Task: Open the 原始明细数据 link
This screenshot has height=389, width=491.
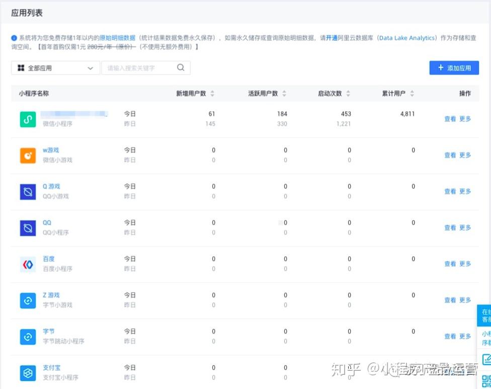Action: pos(117,38)
